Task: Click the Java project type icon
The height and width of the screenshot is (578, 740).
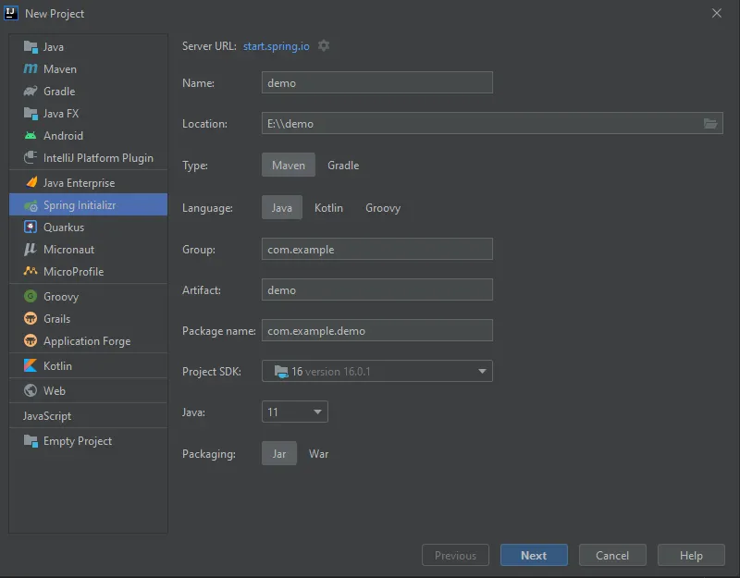Action: point(31,47)
